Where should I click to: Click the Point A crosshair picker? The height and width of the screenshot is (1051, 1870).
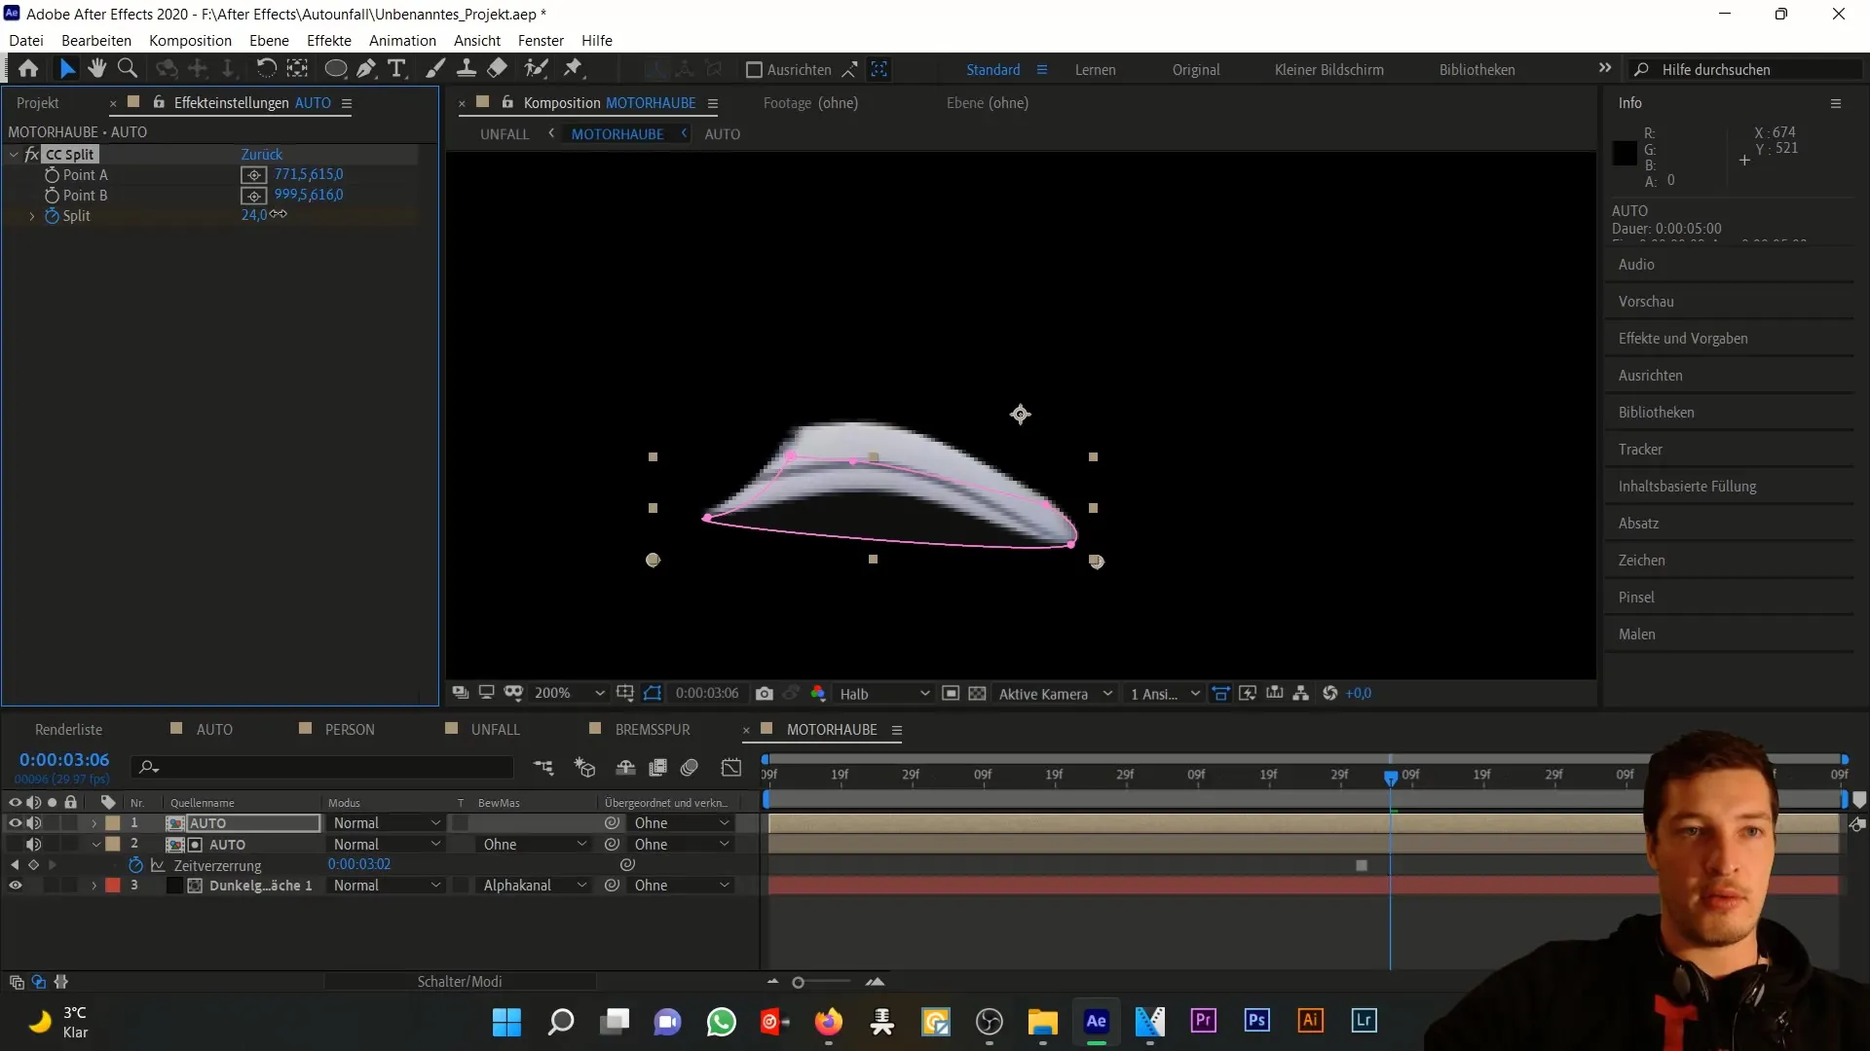(253, 175)
